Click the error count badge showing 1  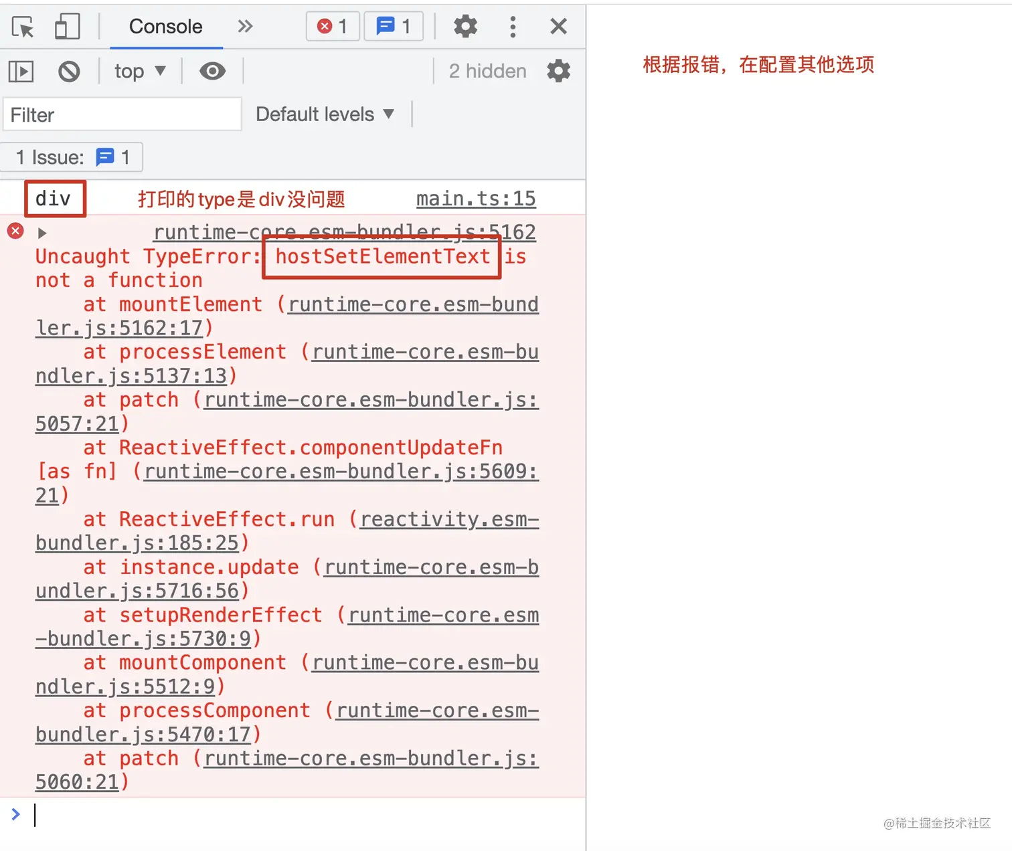[x=332, y=26]
